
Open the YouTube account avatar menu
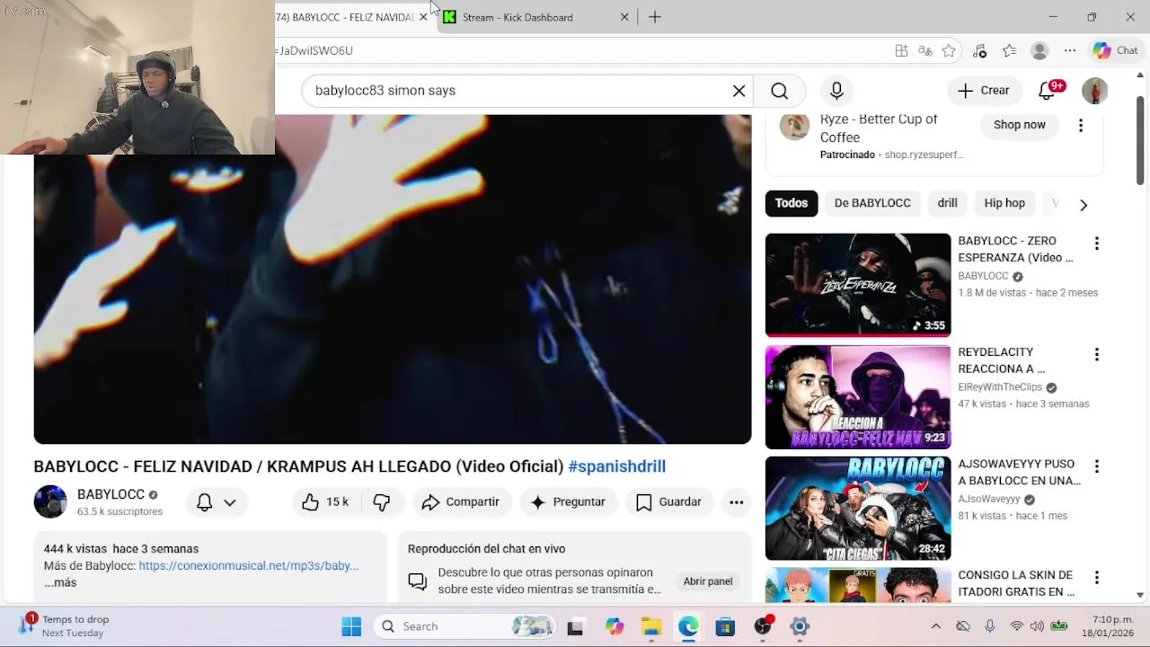[x=1094, y=91]
